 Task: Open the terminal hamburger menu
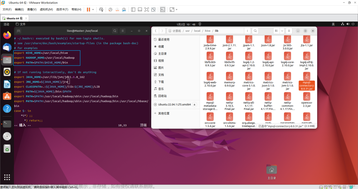click(x=122, y=31)
